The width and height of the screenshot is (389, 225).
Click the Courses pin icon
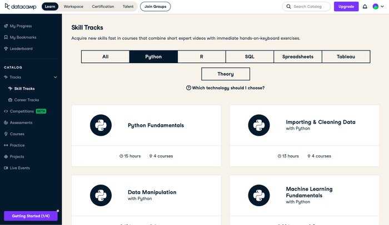6,134
